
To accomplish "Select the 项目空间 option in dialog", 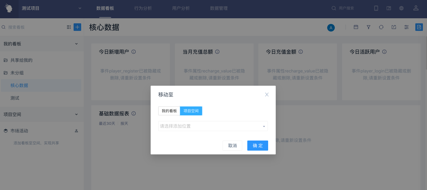I will pyautogui.click(x=191, y=111).
